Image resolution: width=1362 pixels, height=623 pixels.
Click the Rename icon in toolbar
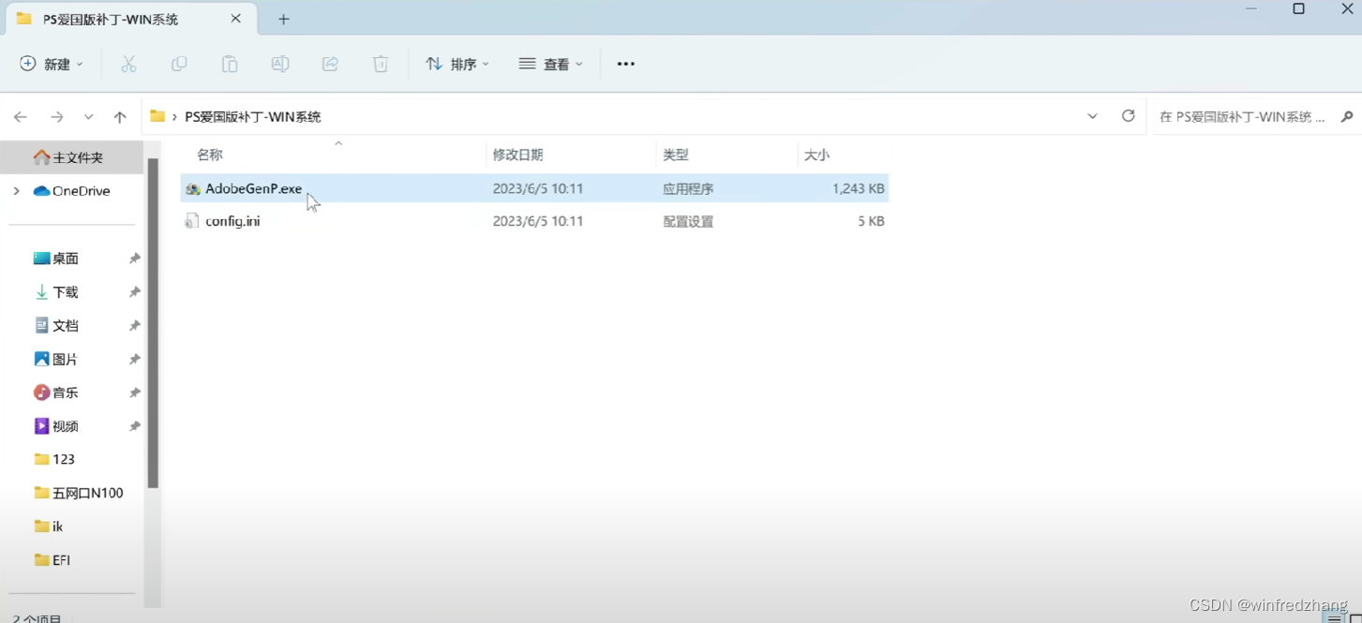tap(279, 64)
